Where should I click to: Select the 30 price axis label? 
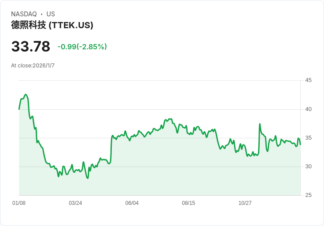pyautogui.click(x=308, y=167)
